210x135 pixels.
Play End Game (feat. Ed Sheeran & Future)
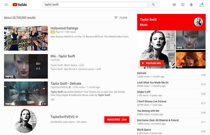point(171,122)
